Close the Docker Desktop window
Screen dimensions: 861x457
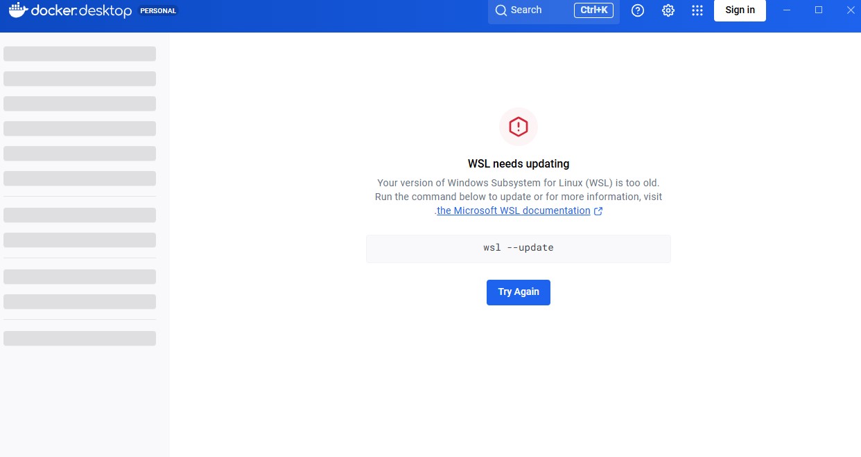851,10
